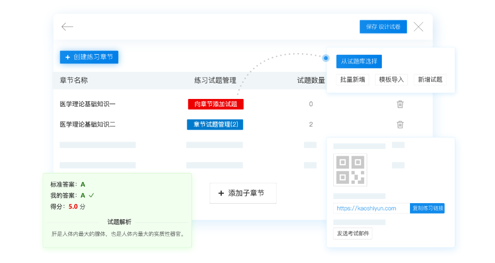Image resolution: width=495 pixels, height=263 pixels.
Task: Click the https://kaoshiyun.com link field
Action: tap(371, 208)
